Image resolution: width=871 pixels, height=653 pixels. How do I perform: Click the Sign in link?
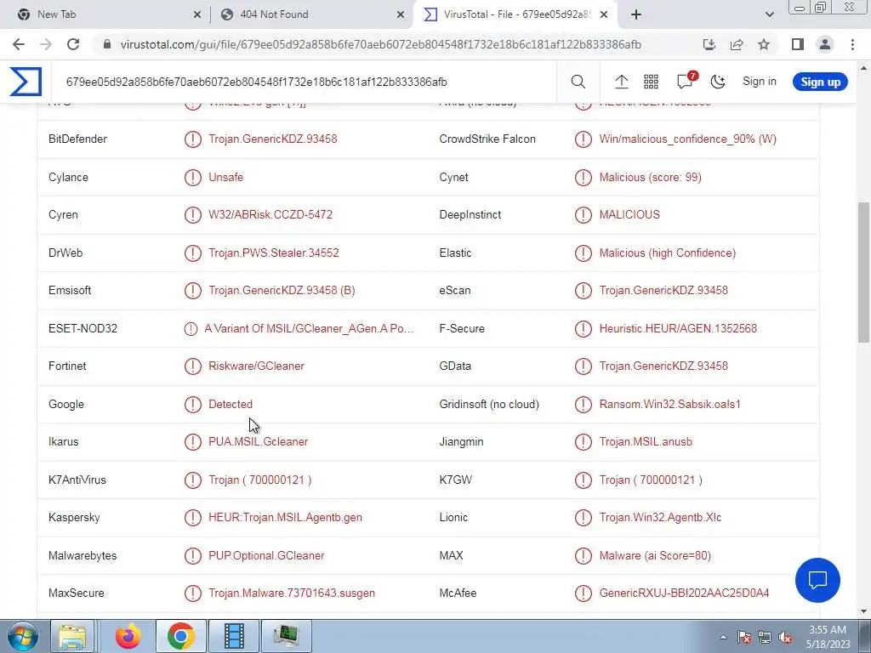760,81
